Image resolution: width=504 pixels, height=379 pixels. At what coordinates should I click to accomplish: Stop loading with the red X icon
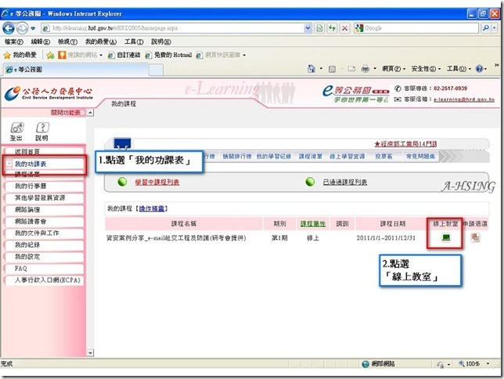344,28
